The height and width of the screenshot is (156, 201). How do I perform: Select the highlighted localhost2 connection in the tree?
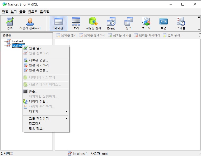[x=17, y=46]
